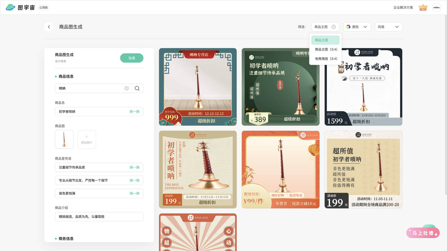Click the color wheel icon in 颜色 filter
This screenshot has width=447, height=251.
point(348,27)
